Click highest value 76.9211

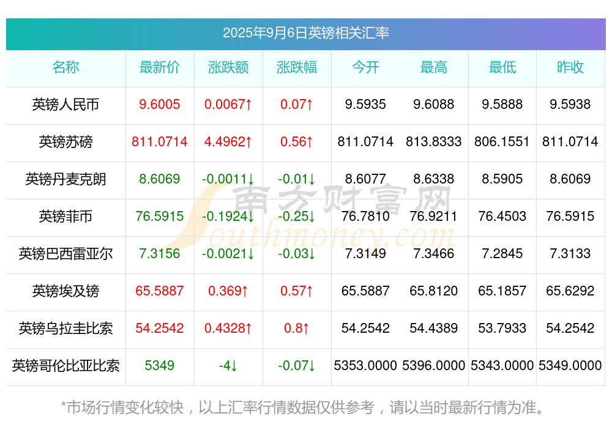coord(434,216)
